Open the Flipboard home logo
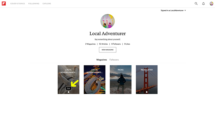This screenshot has height=124, width=215. 4,4
